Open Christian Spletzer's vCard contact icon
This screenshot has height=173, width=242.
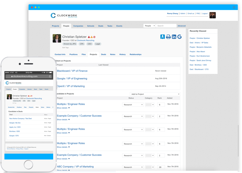[163, 37]
